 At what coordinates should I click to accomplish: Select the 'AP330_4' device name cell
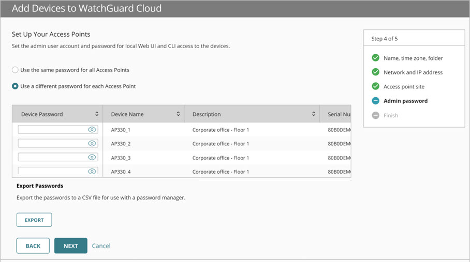coord(121,172)
